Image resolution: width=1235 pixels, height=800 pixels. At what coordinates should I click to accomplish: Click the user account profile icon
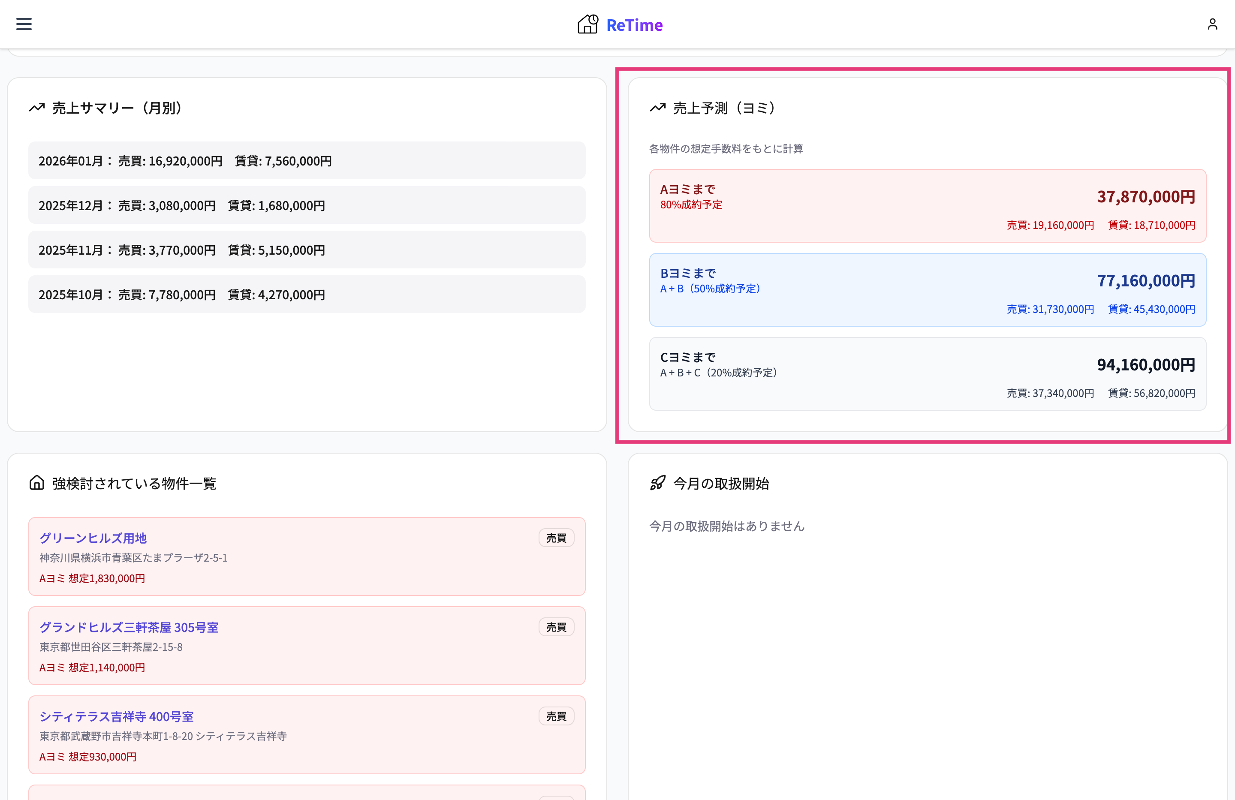pos(1212,24)
